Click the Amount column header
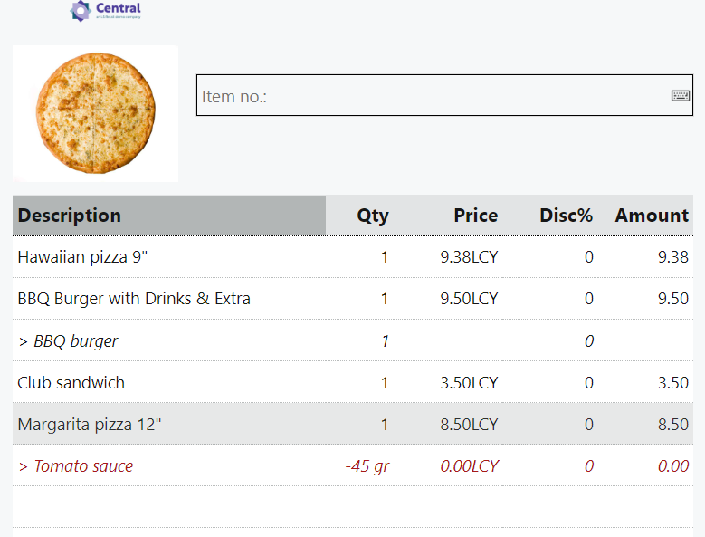This screenshot has height=537, width=705. pos(652,216)
